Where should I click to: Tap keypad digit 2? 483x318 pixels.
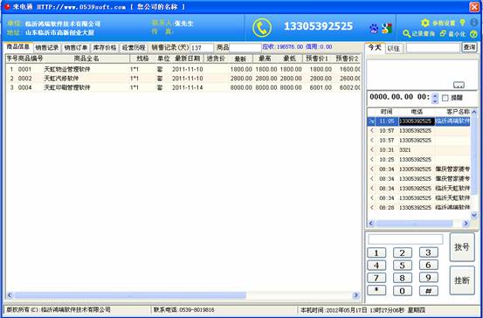pos(402,253)
